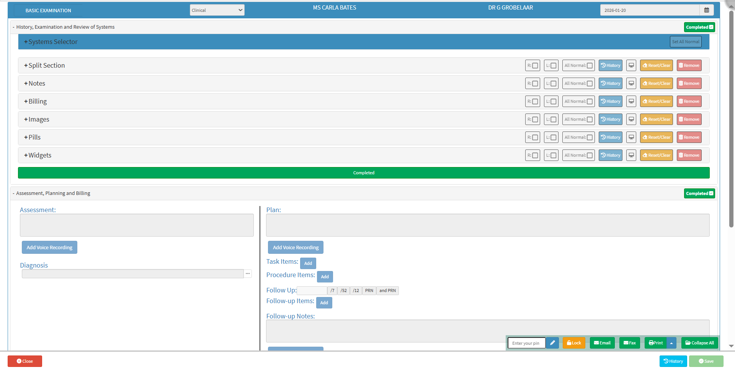
Task: Click the Fax envelope button
Action: pyautogui.click(x=629, y=343)
